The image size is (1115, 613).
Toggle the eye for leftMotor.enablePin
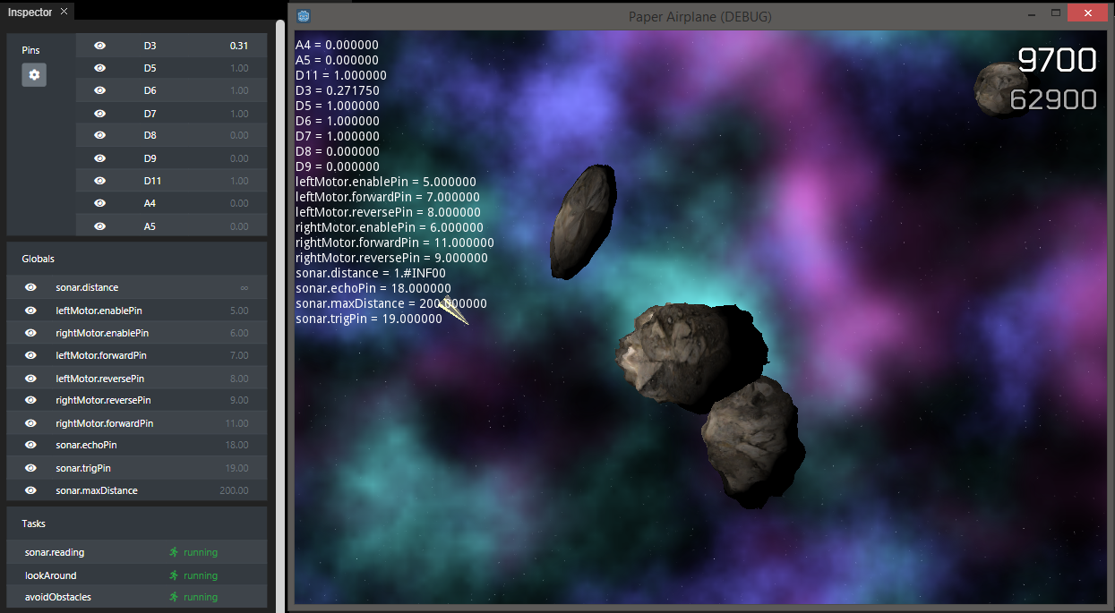pos(30,310)
